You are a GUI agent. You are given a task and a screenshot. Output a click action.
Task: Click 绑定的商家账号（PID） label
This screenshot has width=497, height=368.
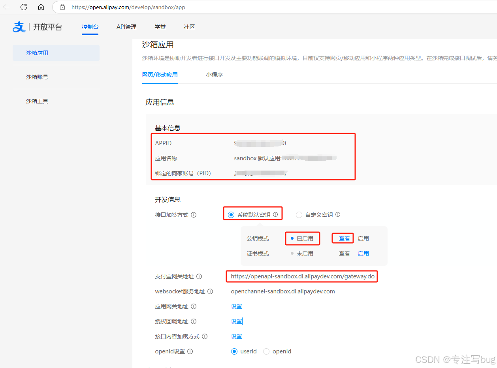(x=183, y=173)
